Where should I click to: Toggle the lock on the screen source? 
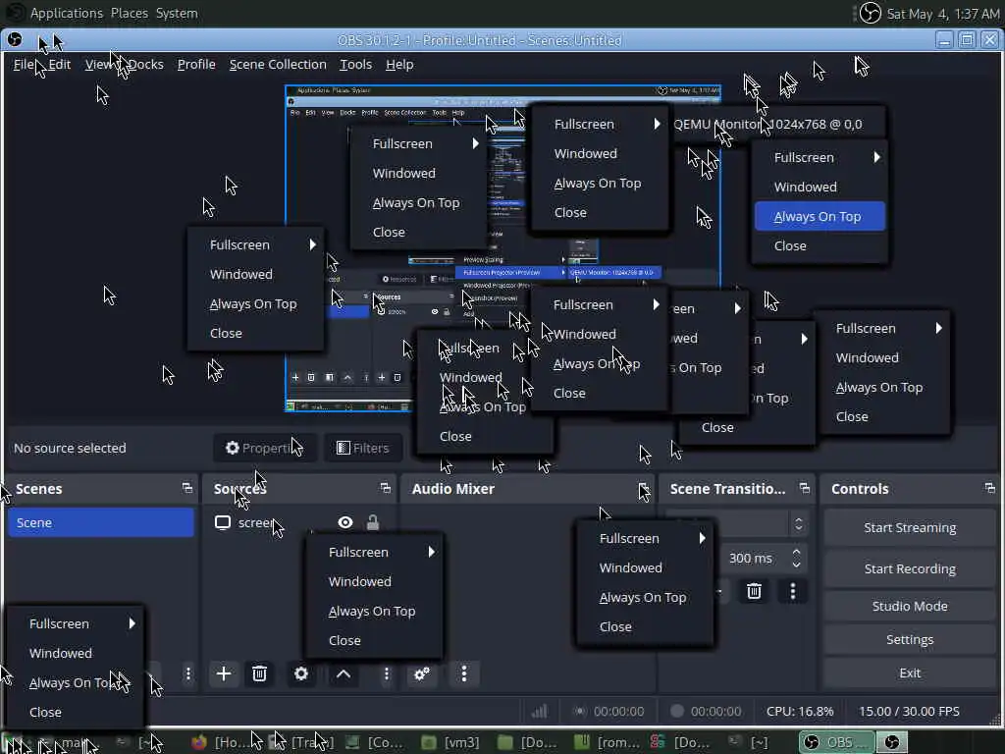pyautogui.click(x=373, y=522)
